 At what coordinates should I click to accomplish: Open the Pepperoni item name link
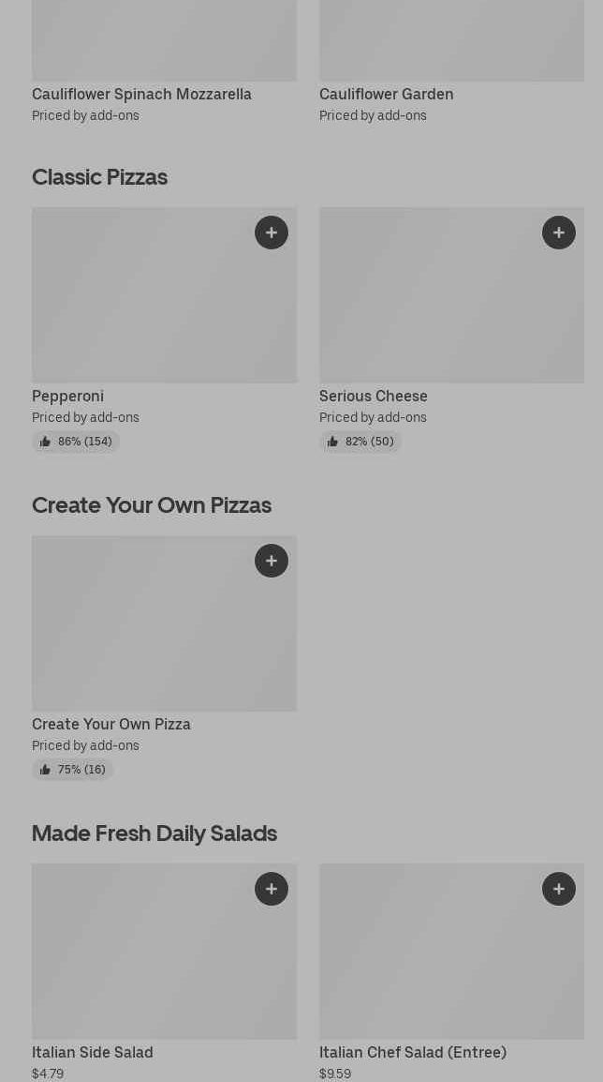pos(67,396)
